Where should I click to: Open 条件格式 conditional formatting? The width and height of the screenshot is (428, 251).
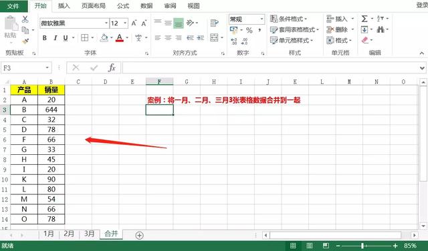pos(288,19)
